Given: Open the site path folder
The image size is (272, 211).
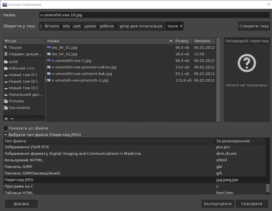Looking at the screenshot, I should click(66, 26).
